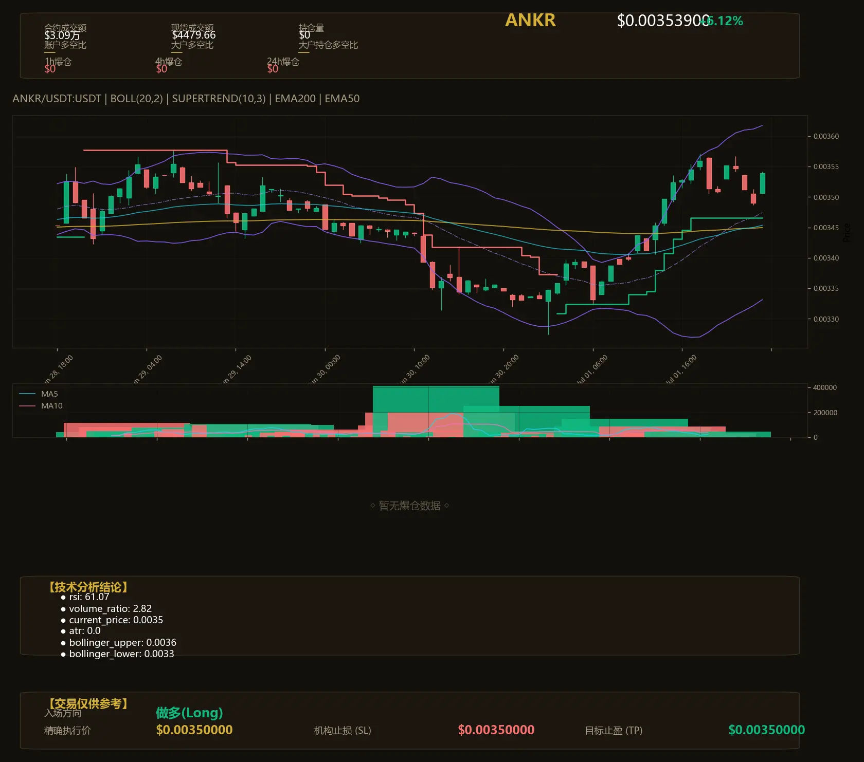Click the 4h爆仓 label
This screenshot has width=864, height=762.
click(169, 62)
